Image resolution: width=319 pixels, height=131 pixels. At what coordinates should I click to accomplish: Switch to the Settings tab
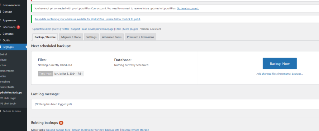[91, 37]
